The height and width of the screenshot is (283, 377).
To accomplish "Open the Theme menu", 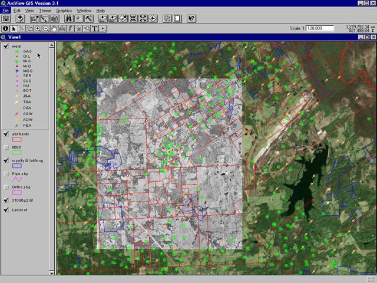I will coord(45,11).
